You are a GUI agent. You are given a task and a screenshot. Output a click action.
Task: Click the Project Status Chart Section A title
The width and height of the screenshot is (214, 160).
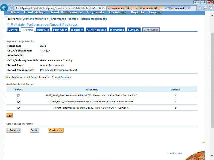(x=92, y=108)
